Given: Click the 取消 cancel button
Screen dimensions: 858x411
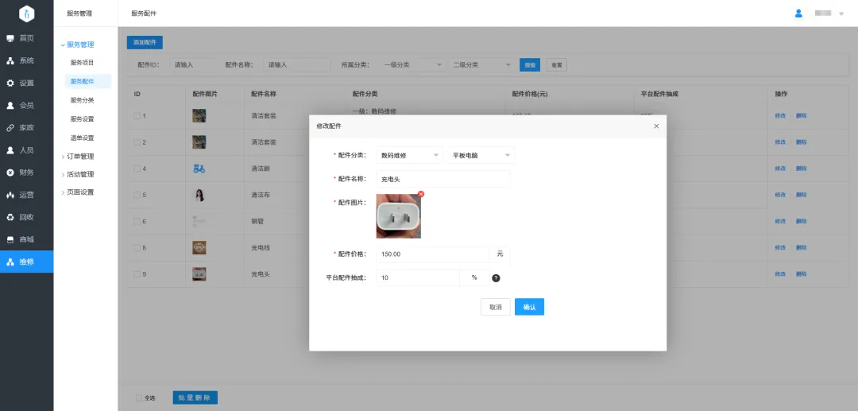Looking at the screenshot, I should coord(495,307).
